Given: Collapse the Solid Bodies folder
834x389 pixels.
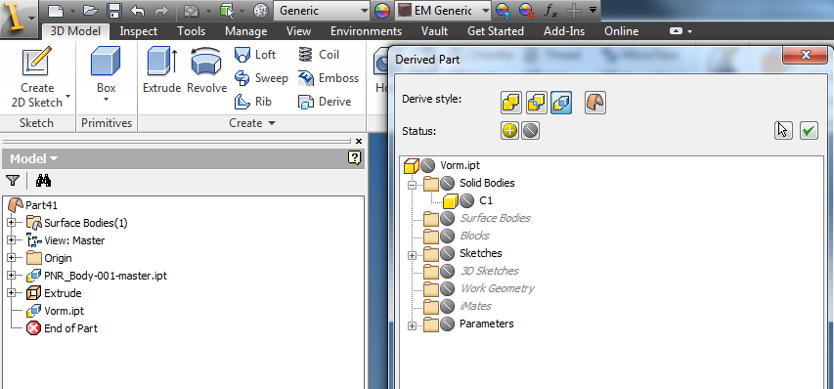Looking at the screenshot, I should click(412, 185).
